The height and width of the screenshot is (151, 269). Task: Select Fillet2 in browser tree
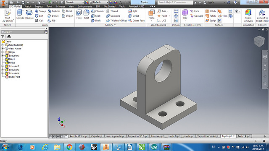click(x=12, y=62)
